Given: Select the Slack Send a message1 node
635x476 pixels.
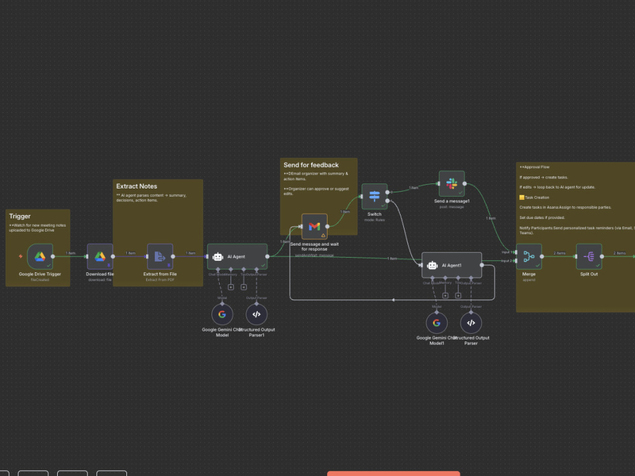Looking at the screenshot, I should click(451, 183).
